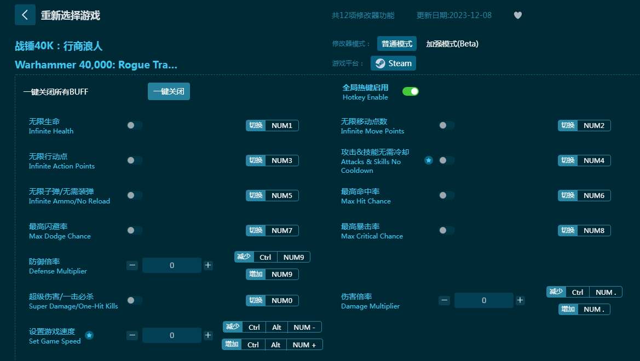
Task: Decrease Set Game Speed with minus button
Action: tap(132, 335)
